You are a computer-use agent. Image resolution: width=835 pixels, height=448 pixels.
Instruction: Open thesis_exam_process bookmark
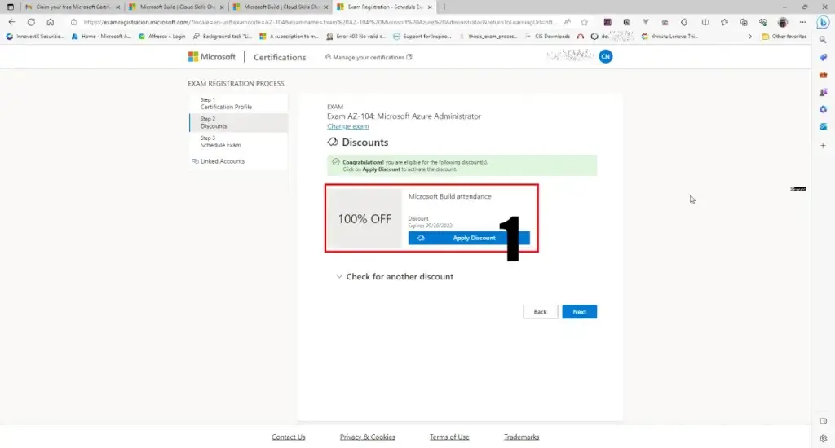[x=488, y=37]
